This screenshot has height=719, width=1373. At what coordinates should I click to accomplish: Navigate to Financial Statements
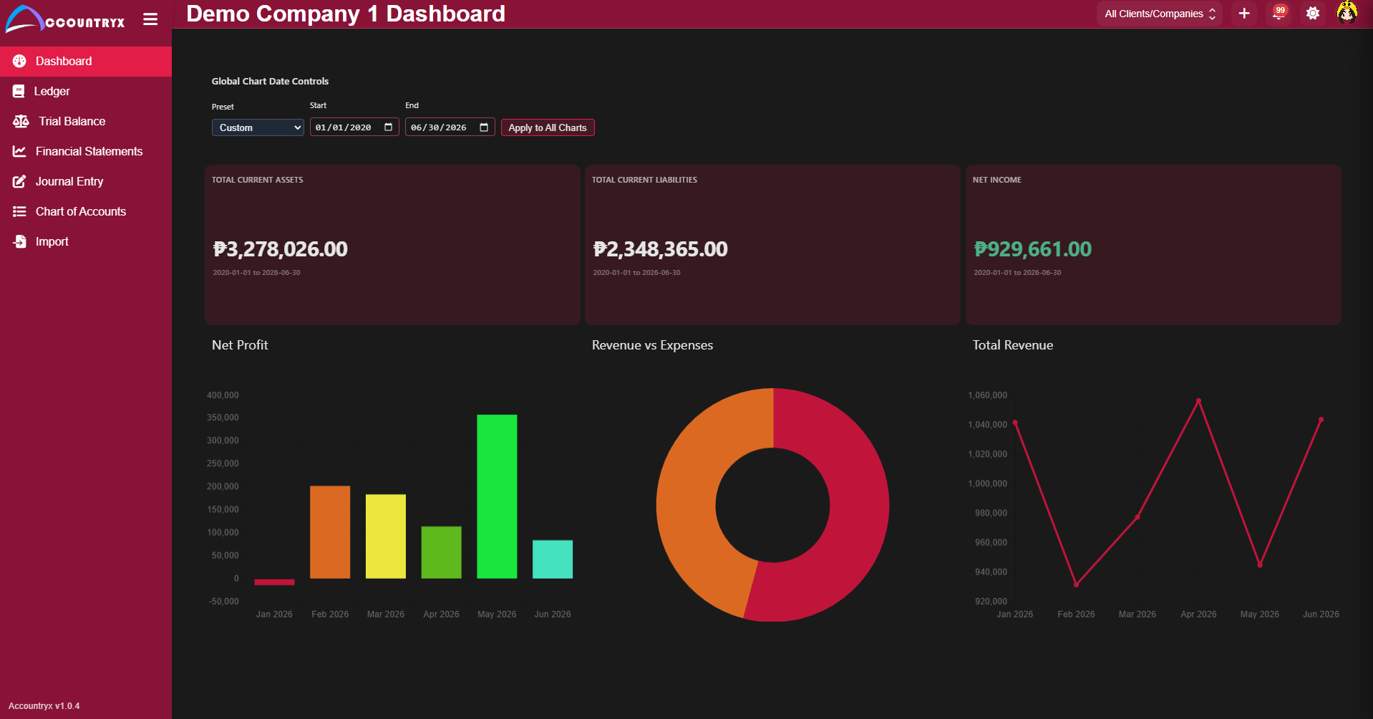tap(86, 151)
